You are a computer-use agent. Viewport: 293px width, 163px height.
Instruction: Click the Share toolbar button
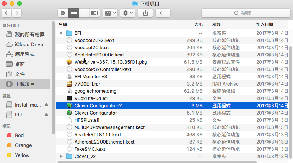coord(145,13)
